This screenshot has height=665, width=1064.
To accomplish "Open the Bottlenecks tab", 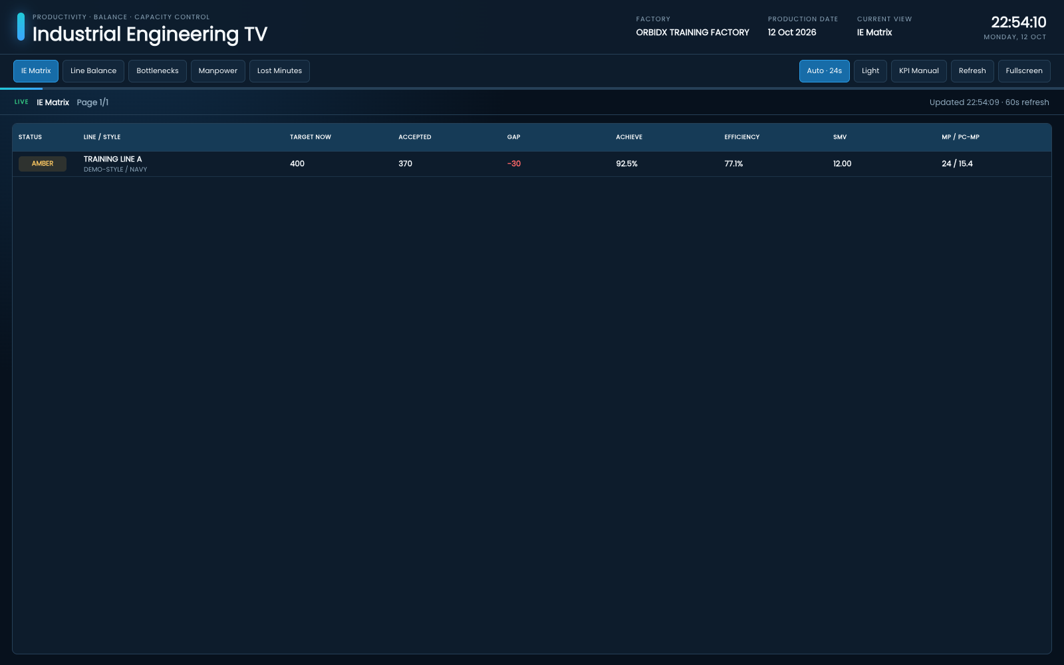I will (158, 71).
